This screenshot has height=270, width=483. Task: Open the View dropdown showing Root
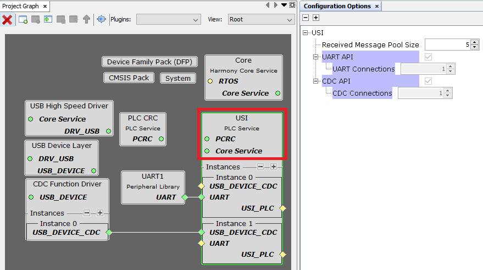[261, 20]
